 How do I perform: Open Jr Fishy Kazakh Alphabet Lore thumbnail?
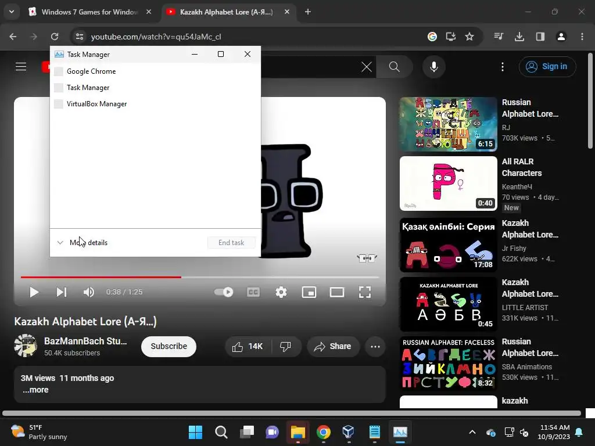coord(448,245)
